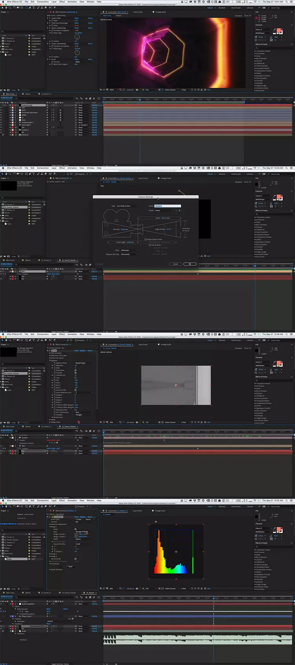Expand the Graph Elements group

[50, 570]
